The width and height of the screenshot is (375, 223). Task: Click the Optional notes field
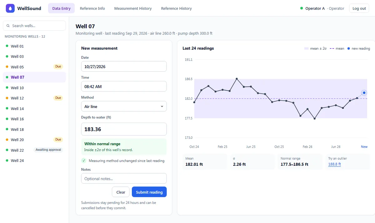tap(124, 178)
